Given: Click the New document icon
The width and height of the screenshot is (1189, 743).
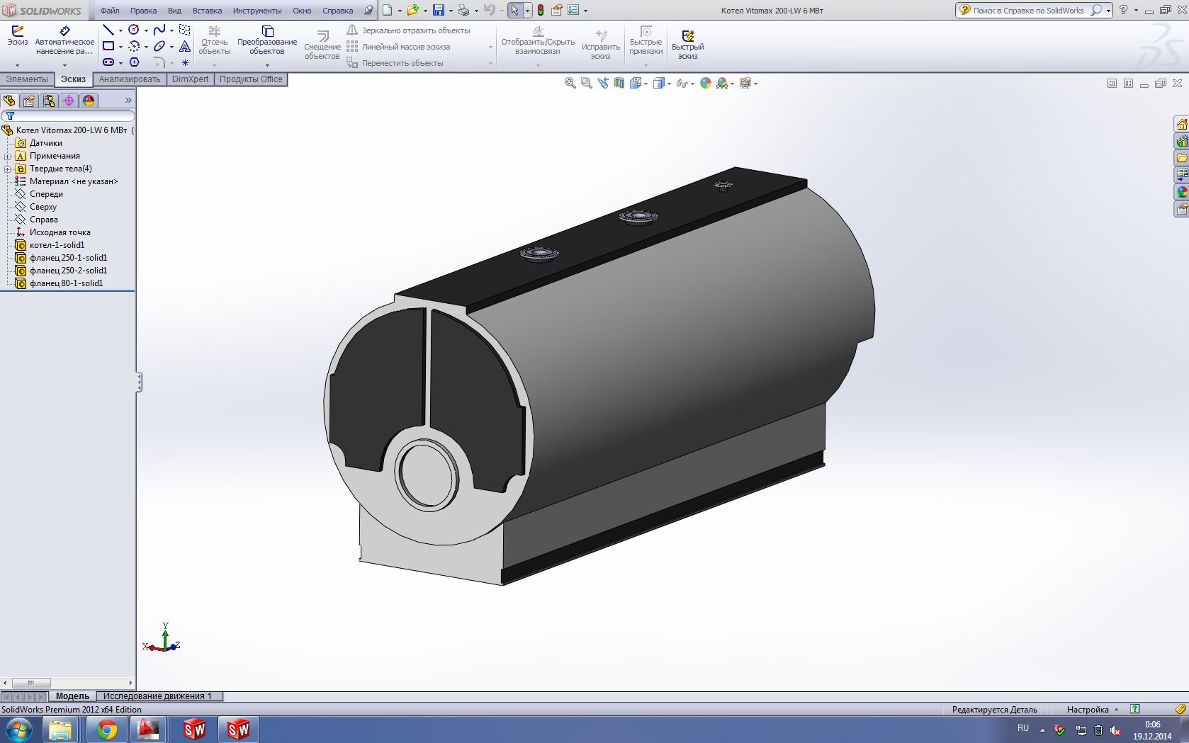Looking at the screenshot, I should click(387, 10).
